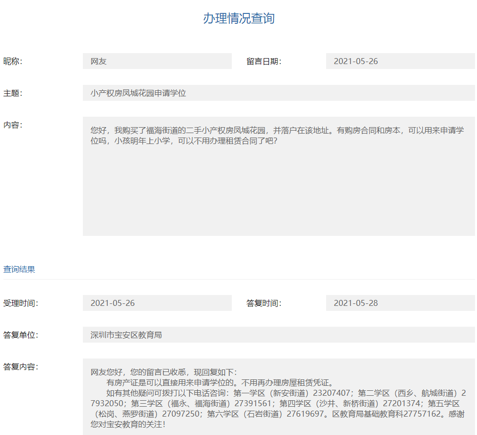The image size is (477, 435).
Task: Click the 答复单位 field 深圳市宝安区教育局
Action: (278, 335)
